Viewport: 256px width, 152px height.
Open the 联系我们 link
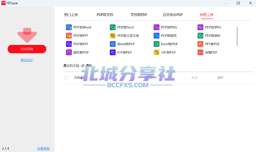[x=27, y=60]
